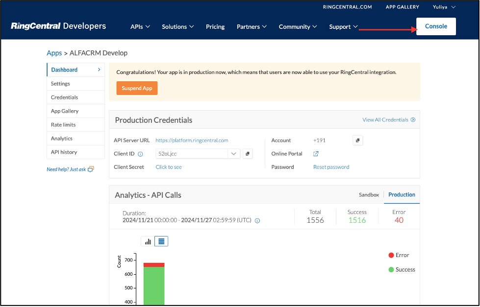Click the red Error bar segment
This screenshot has height=307, width=480.
coord(154,265)
